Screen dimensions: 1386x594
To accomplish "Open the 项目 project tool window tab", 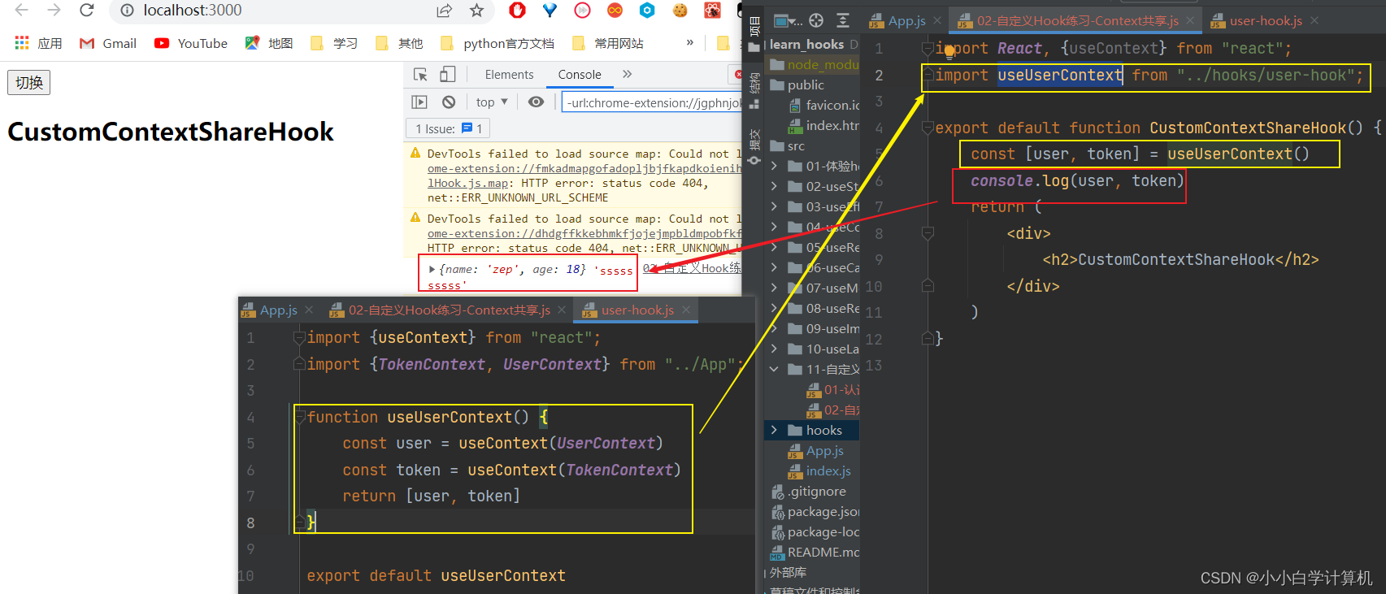I will (754, 26).
